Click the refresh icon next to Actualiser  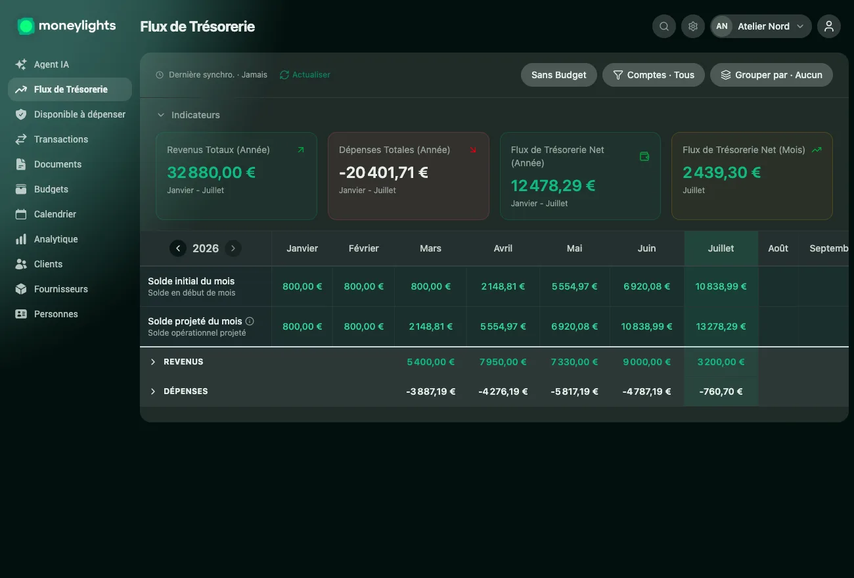tap(284, 75)
